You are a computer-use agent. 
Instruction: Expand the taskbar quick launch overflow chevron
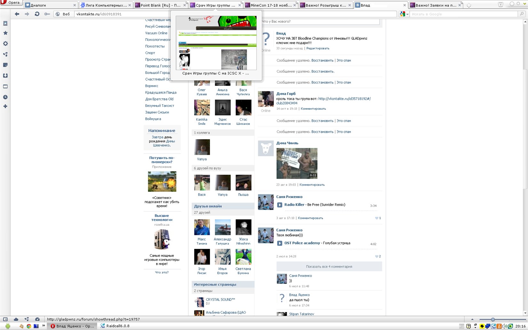tap(44, 326)
